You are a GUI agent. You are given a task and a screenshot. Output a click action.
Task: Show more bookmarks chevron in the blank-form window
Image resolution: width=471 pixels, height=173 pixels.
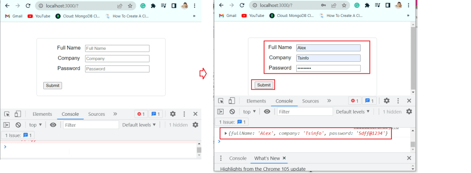(x=194, y=16)
